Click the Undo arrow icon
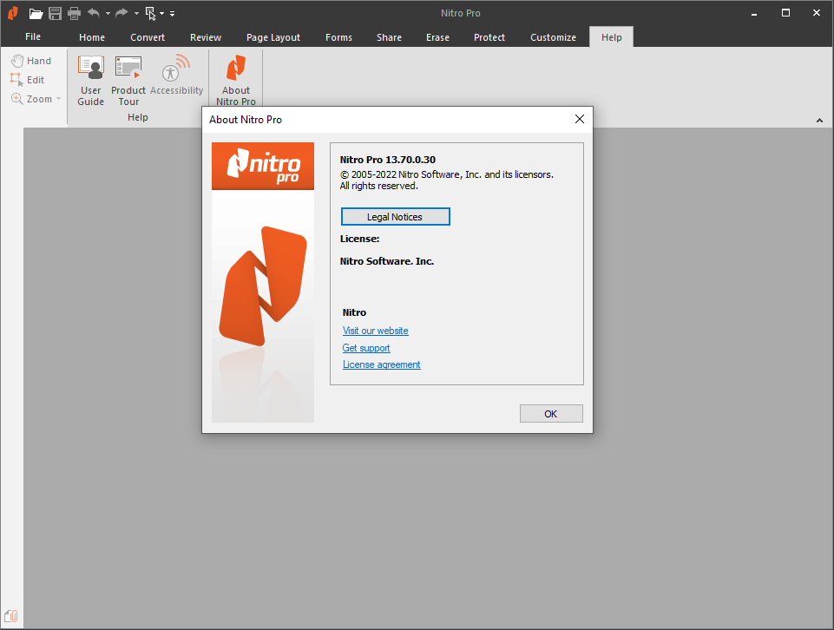The width and height of the screenshot is (834, 630). 94,13
